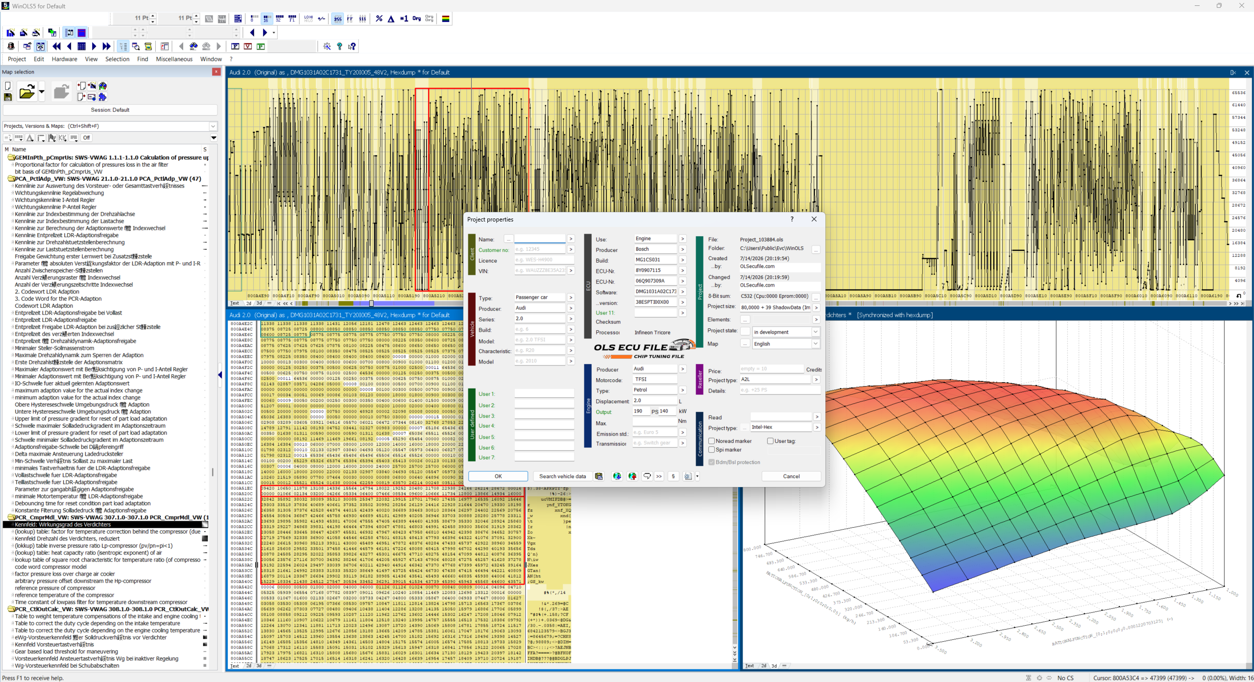Toggle the map list tree view button

pos(123,46)
